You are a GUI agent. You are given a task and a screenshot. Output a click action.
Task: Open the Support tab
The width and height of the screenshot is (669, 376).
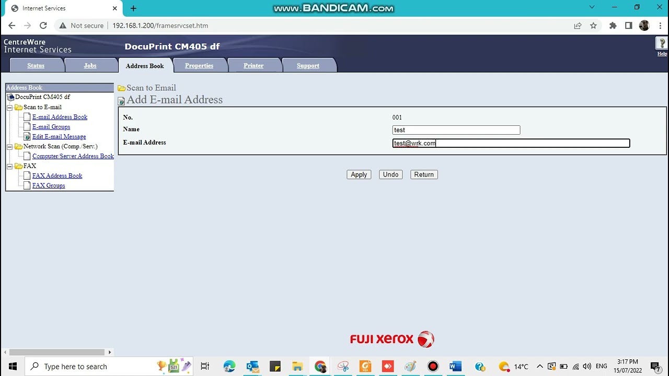click(x=308, y=66)
